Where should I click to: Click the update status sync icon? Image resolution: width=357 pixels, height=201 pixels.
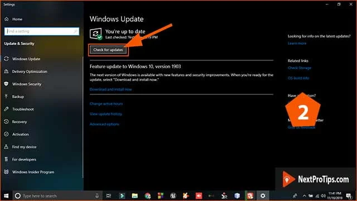pyautogui.click(x=96, y=34)
